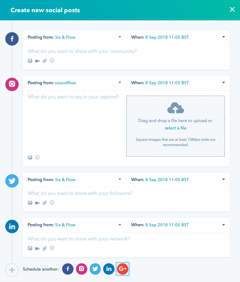The width and height of the screenshot is (240, 282).
Task: Insert an emoji in the Instagram caption
Action: point(37,157)
